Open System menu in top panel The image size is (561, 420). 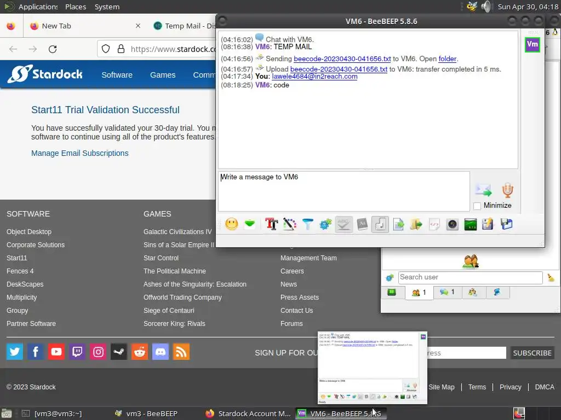pos(107,7)
